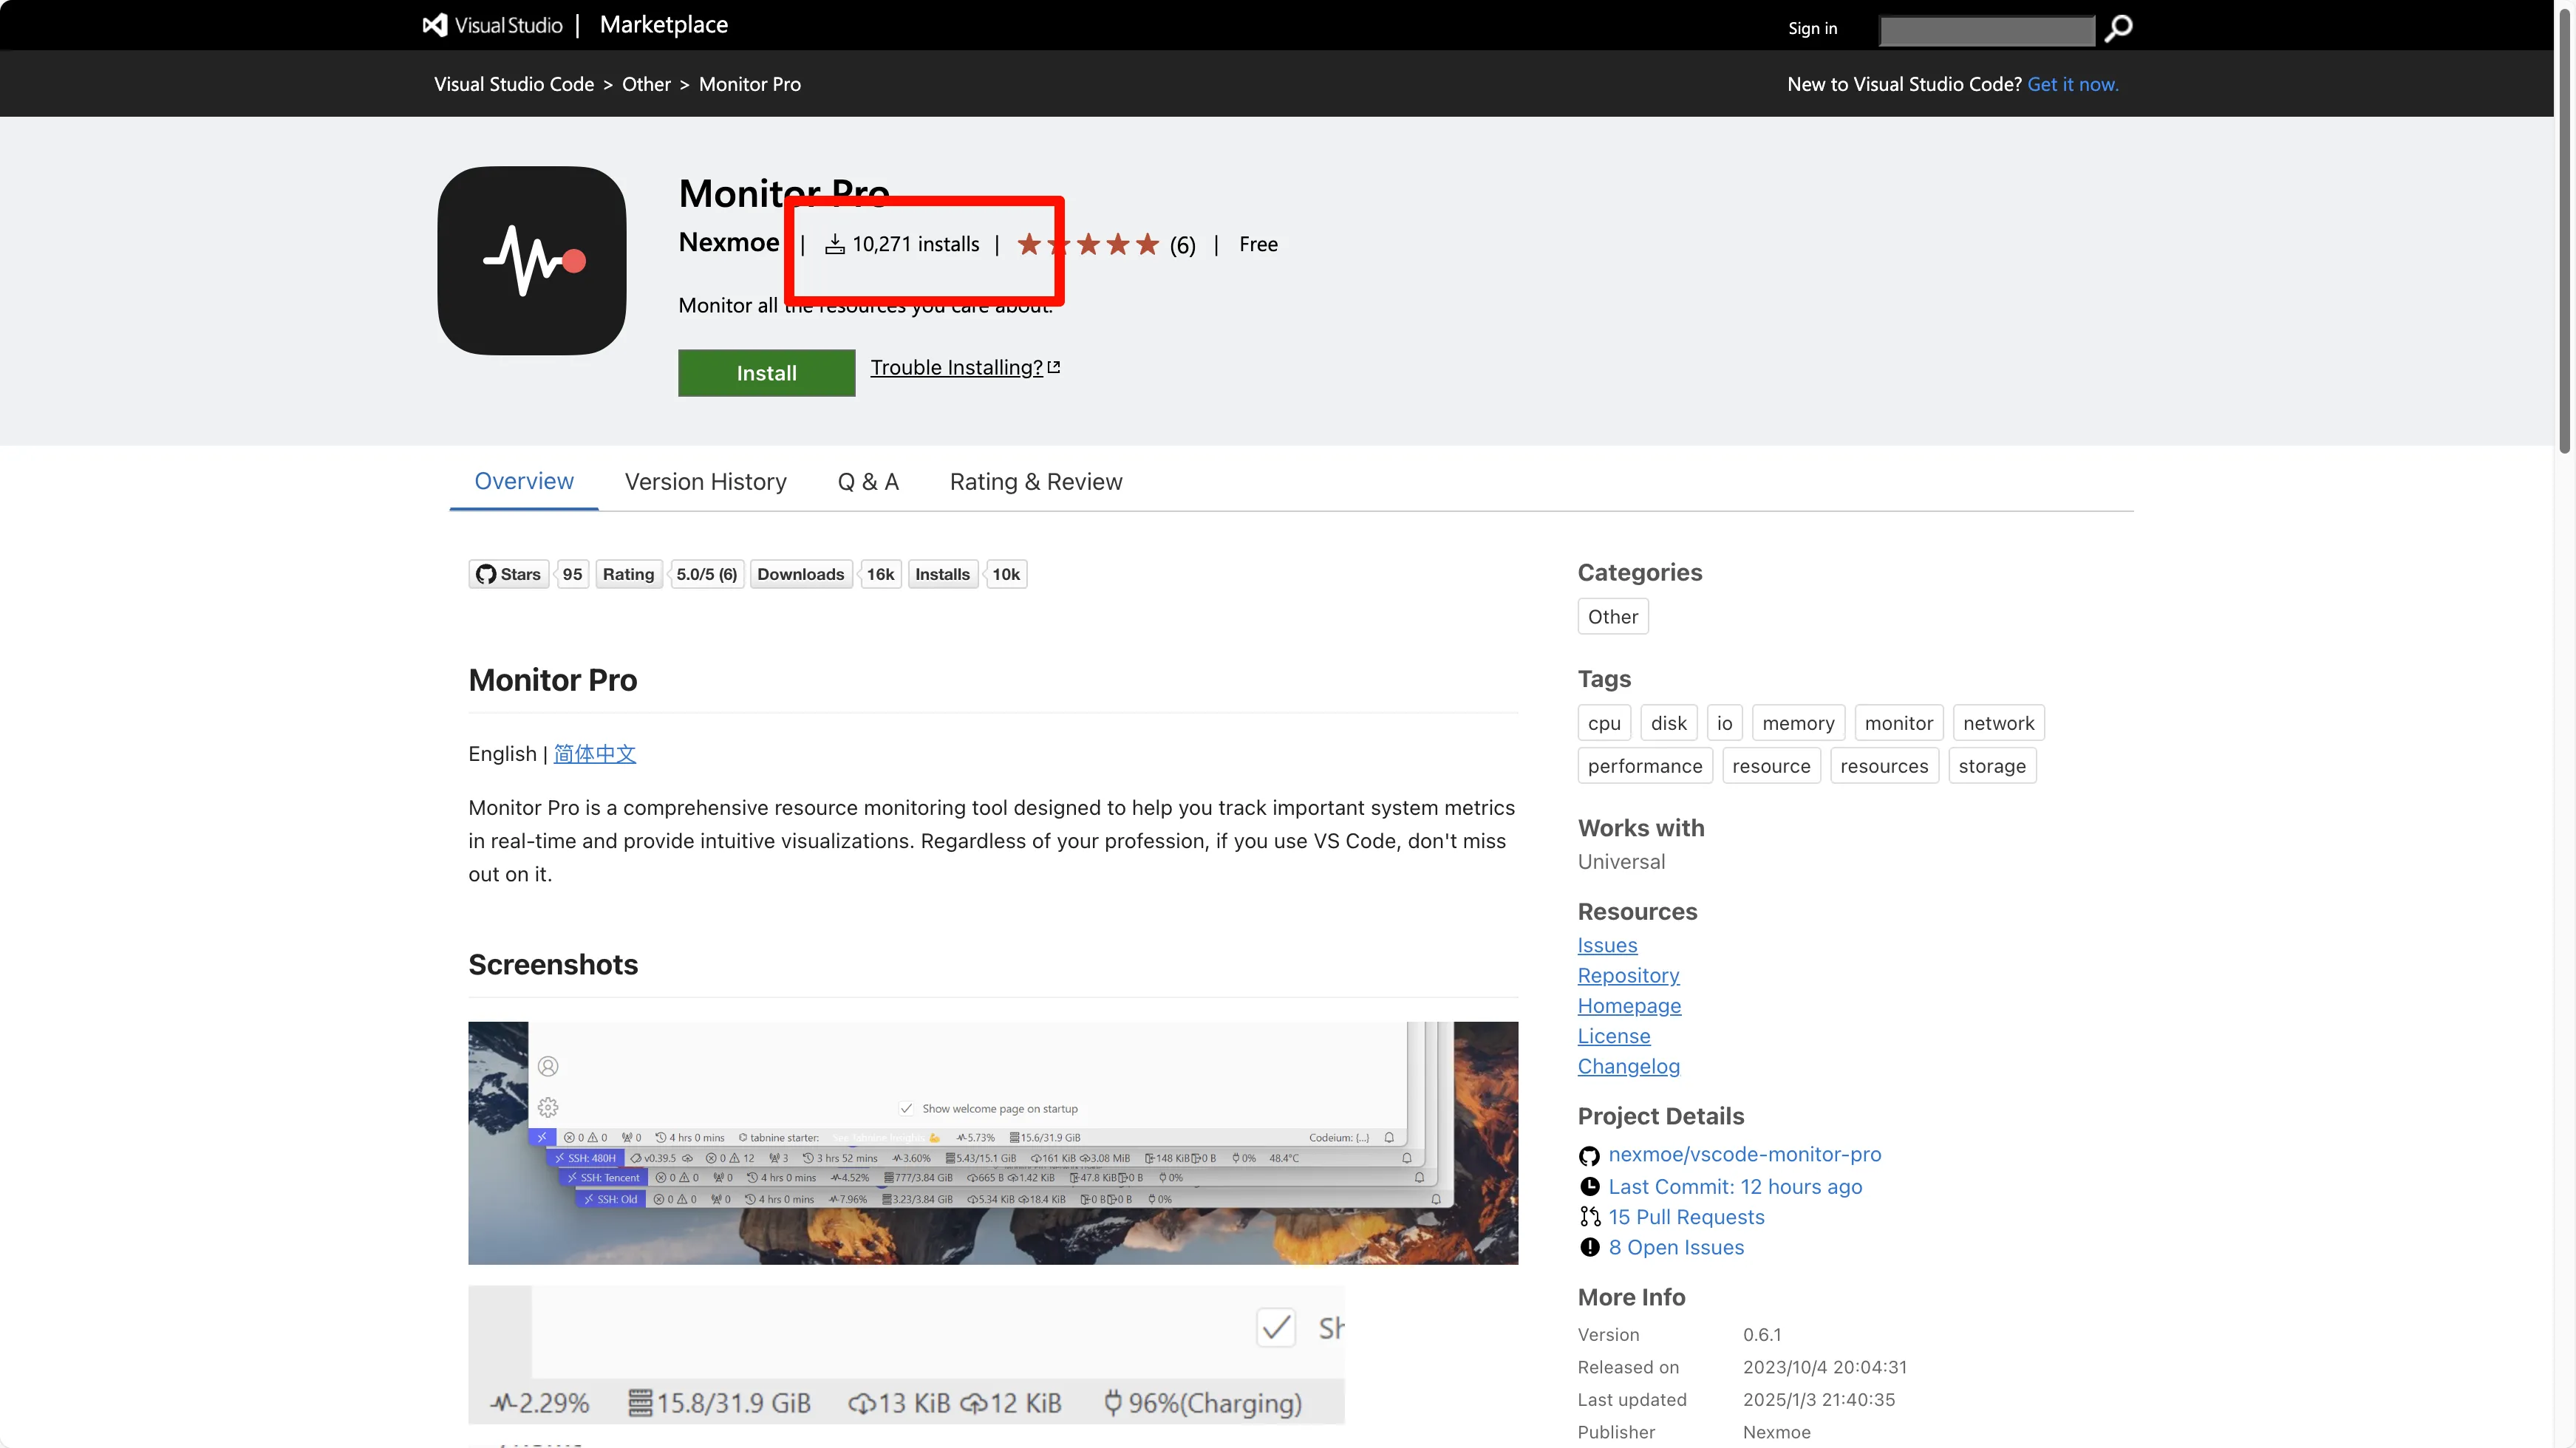2576x1448 pixels.
Task: Click the Downloads 16k badge
Action: (826, 574)
